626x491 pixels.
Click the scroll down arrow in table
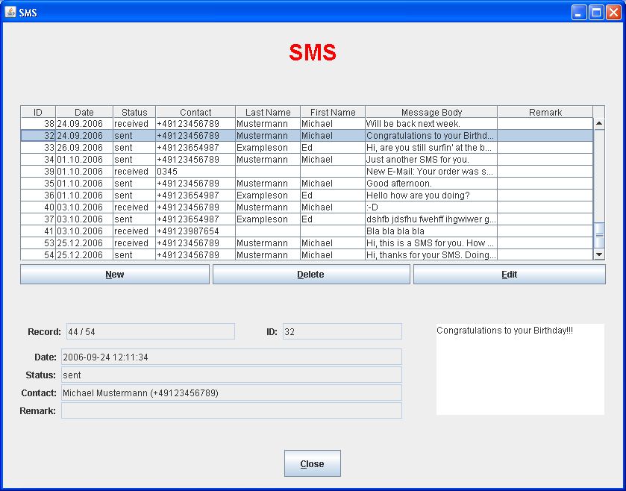[598, 254]
